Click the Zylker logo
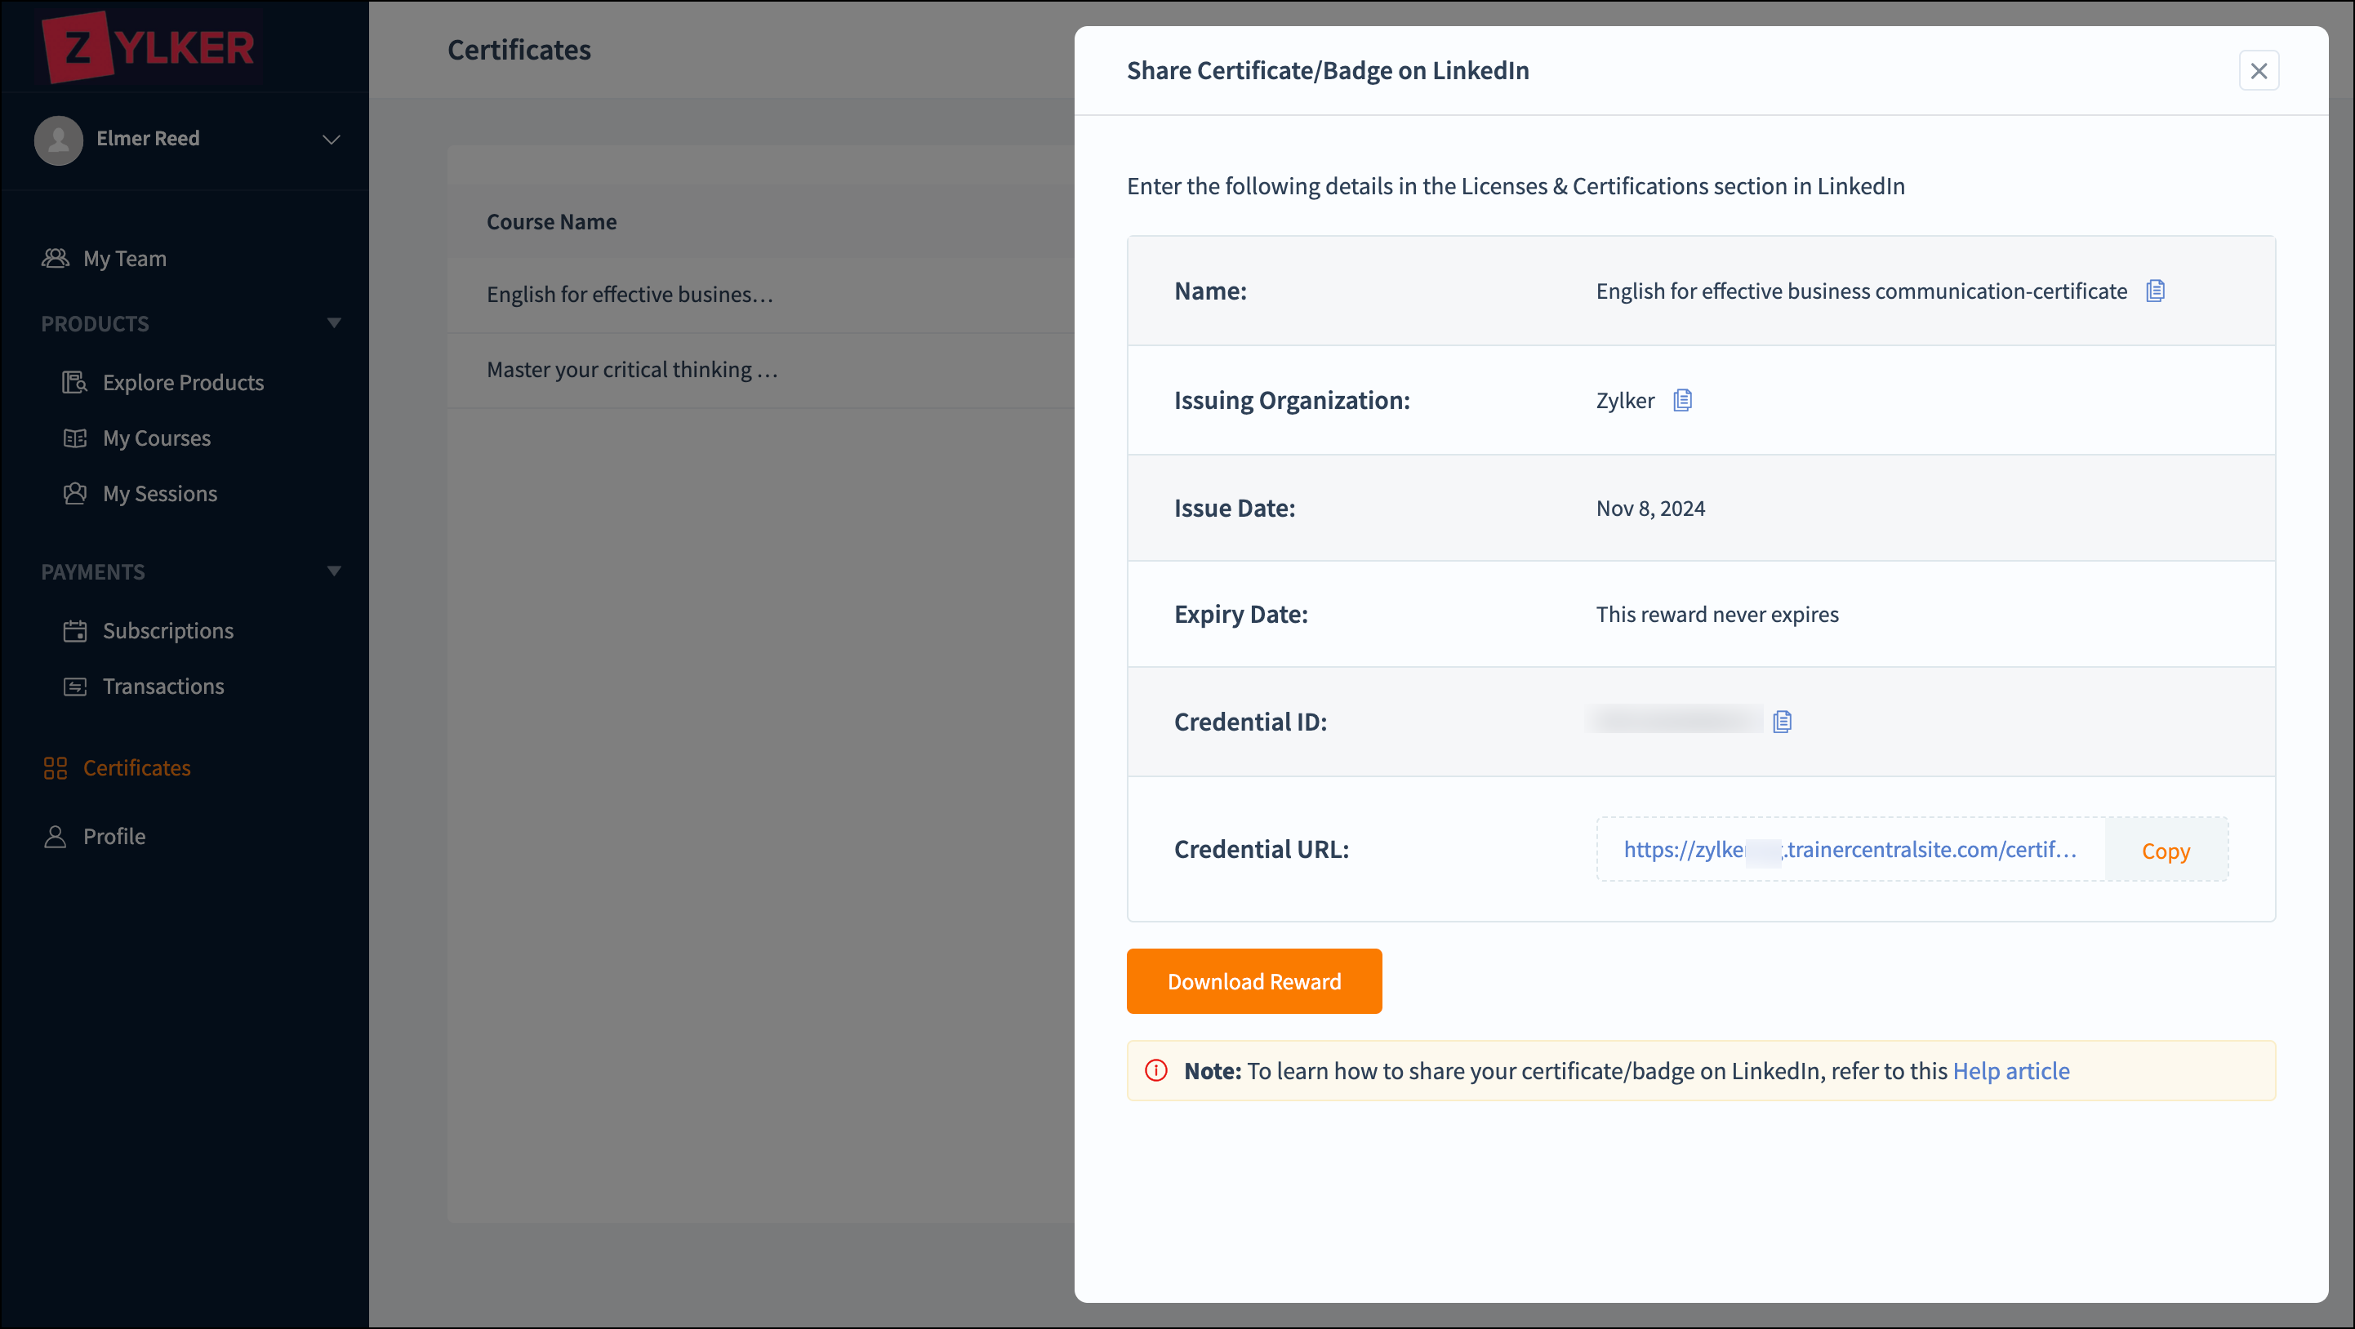This screenshot has width=2355, height=1329. pyautogui.click(x=149, y=46)
